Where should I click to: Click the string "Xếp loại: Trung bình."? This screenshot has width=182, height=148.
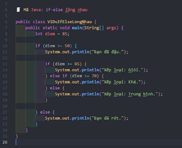130,94
